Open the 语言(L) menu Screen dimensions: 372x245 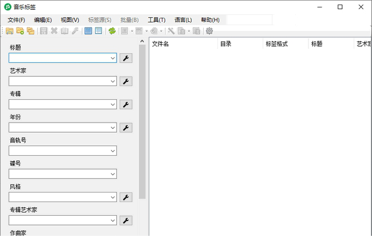pos(183,20)
